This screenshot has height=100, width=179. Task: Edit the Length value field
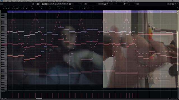24,9
